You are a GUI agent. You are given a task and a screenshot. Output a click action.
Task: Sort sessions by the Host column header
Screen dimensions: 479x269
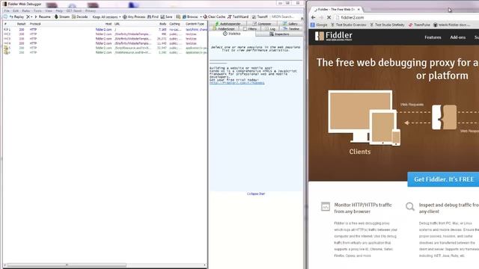pos(108,24)
